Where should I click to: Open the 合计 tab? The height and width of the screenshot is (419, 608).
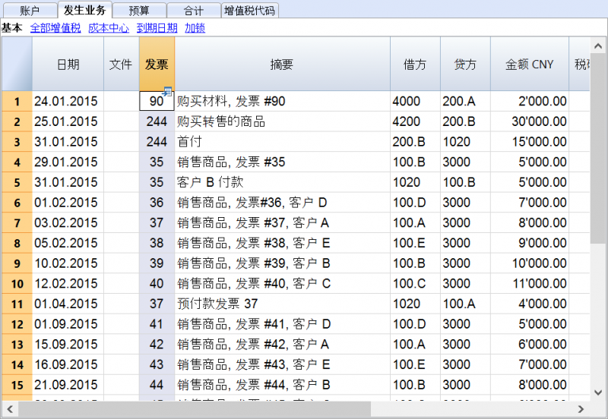pyautogui.click(x=194, y=10)
